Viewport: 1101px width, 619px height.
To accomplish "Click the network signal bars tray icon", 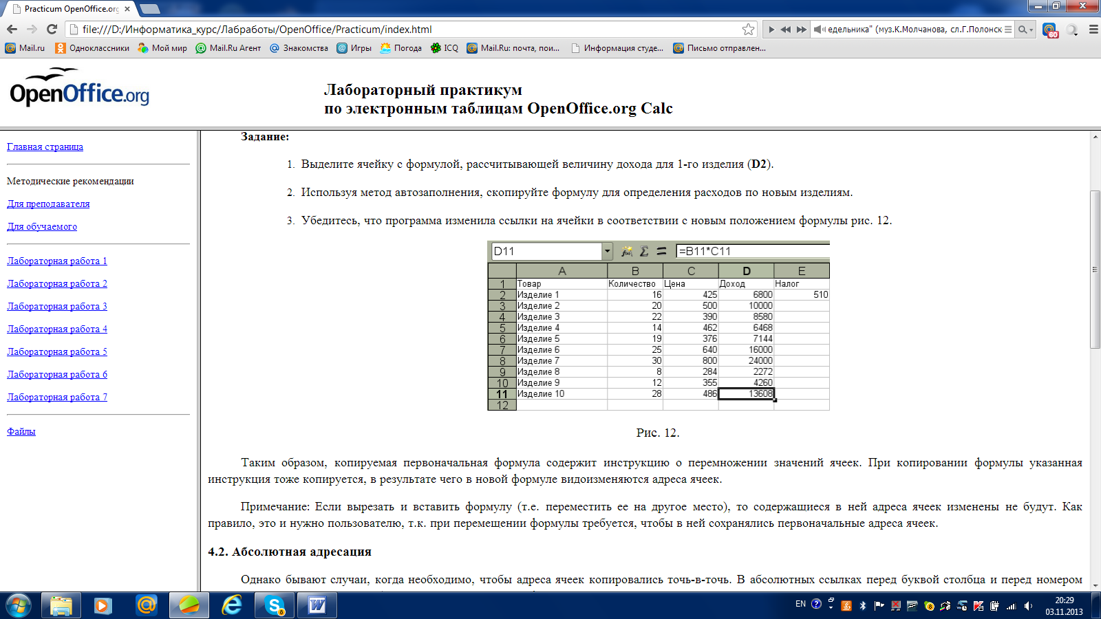I will click(x=1012, y=606).
